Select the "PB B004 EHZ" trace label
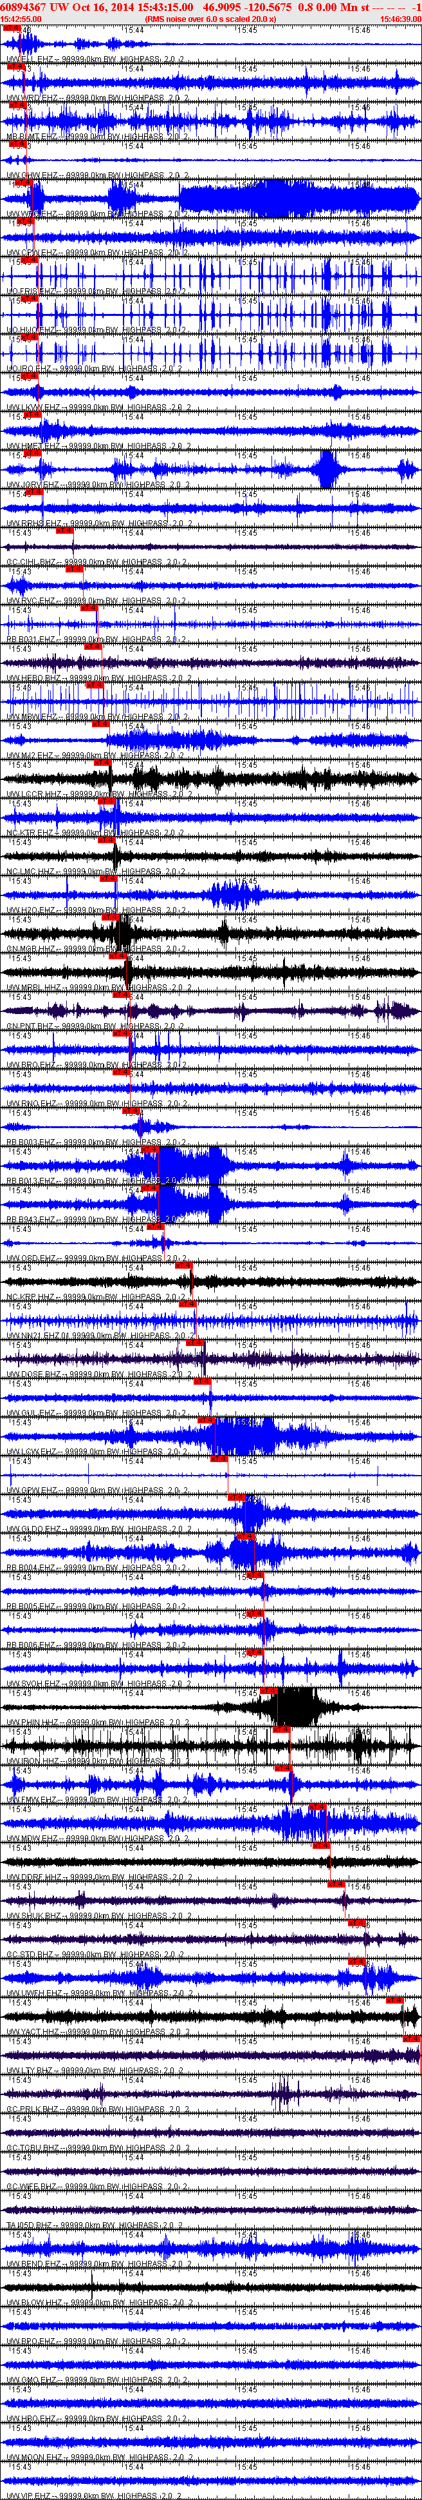Screen dimensions: 422x2500 pyautogui.click(x=98, y=1568)
